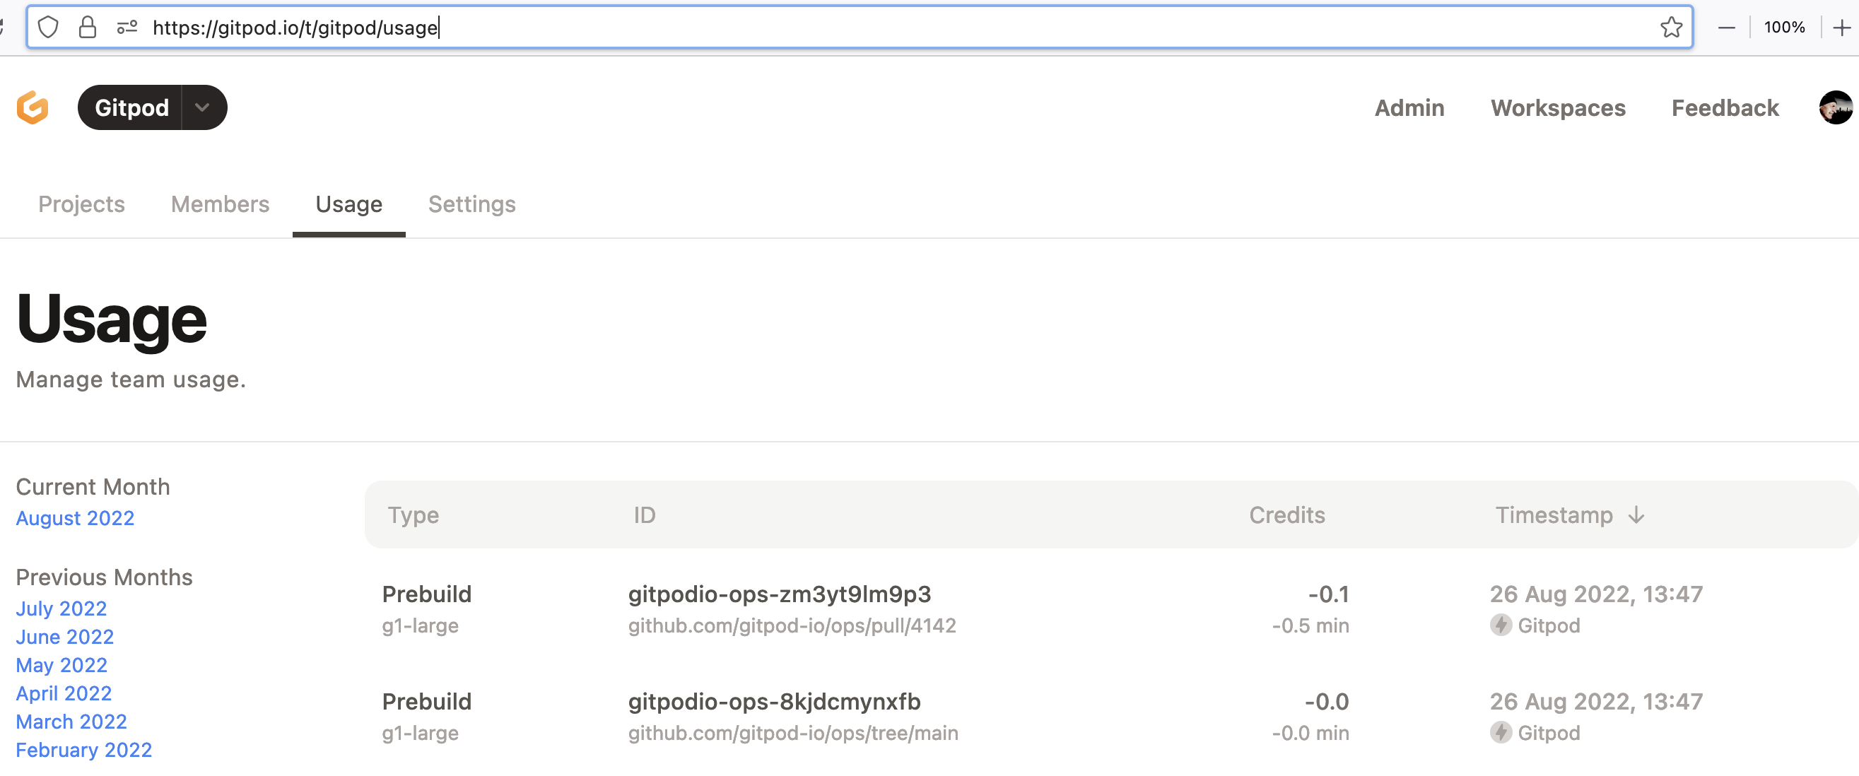Click the Gitpod lightning icon beside first prebuild
Image resolution: width=1859 pixels, height=776 pixels.
1503,625
